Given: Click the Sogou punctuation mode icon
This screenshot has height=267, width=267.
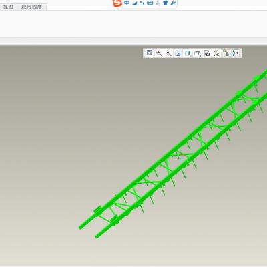Looking at the screenshot, I should (142, 3).
